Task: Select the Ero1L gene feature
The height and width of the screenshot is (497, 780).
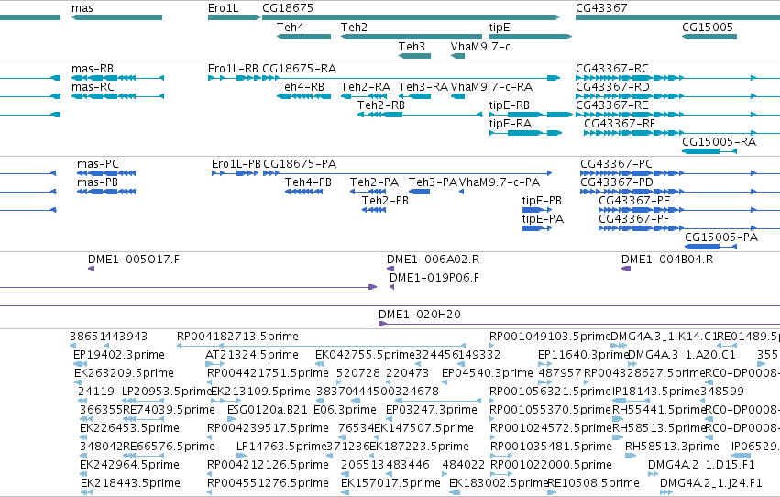Action: (x=235, y=17)
